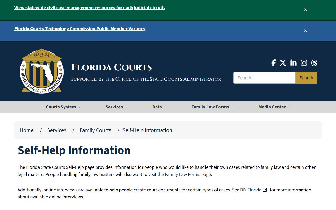Open the LinkedIn social icon
This screenshot has width=336, height=210.
(x=293, y=63)
